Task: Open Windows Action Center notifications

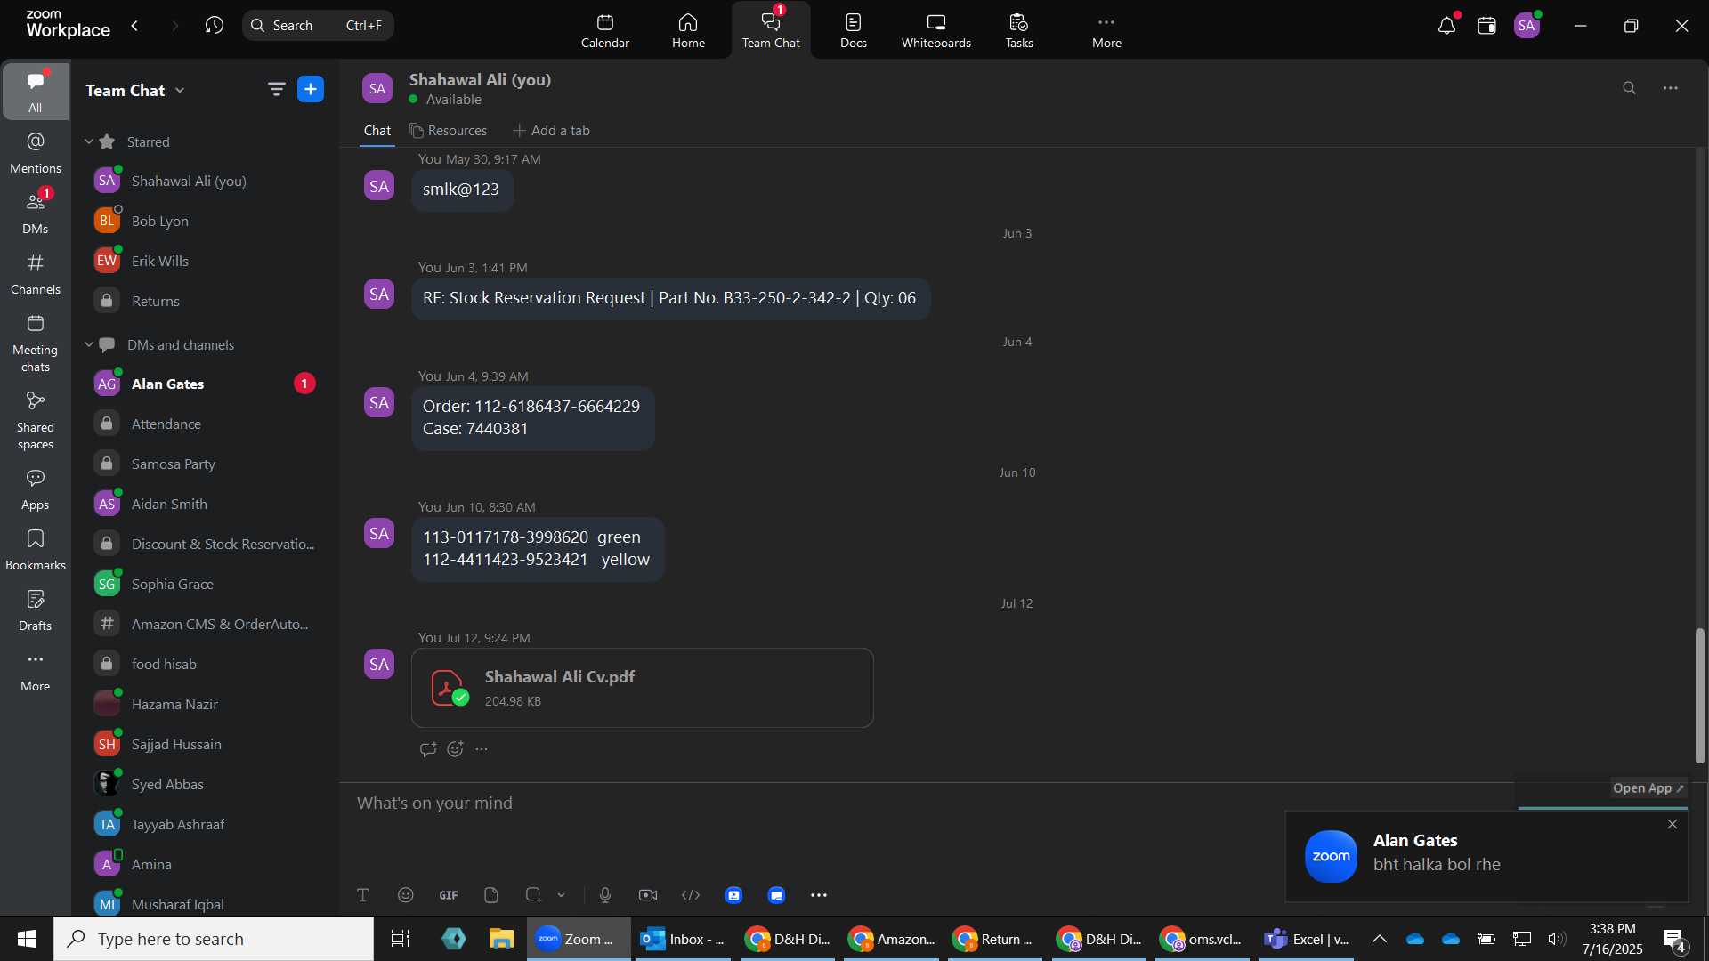Action: coord(1674,939)
